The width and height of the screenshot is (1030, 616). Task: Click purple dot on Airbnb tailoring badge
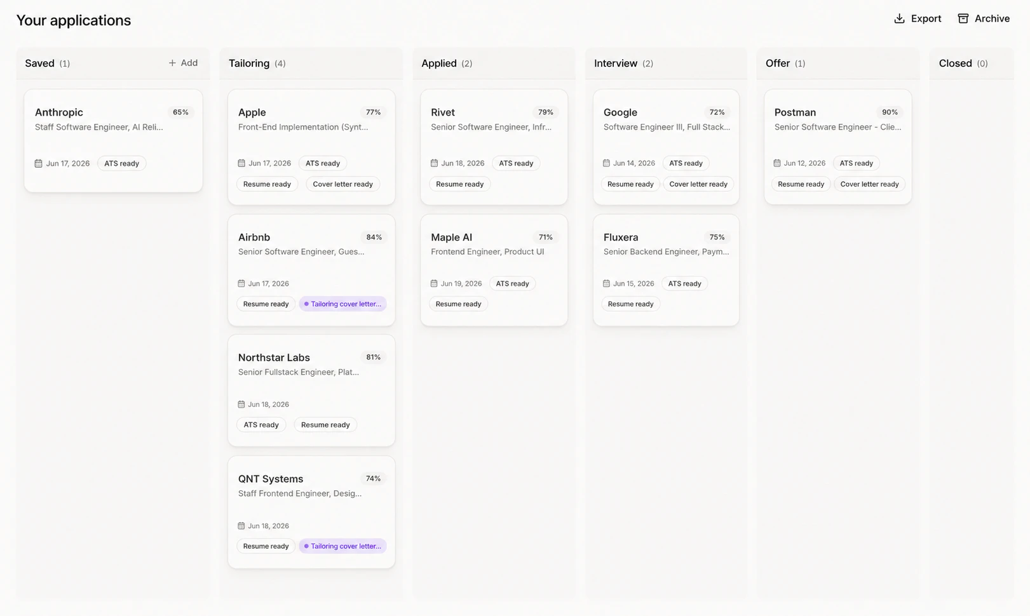coord(306,304)
